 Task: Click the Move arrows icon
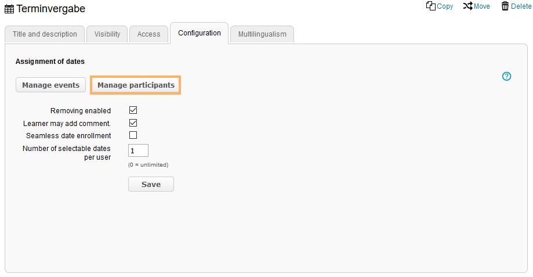click(x=467, y=6)
